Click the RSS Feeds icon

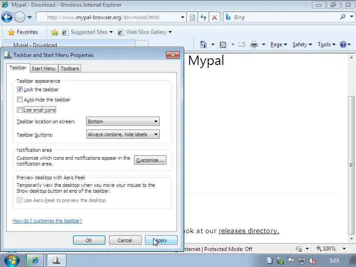point(223,45)
